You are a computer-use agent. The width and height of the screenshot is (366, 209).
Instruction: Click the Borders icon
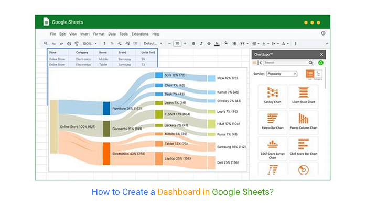tap(234, 44)
